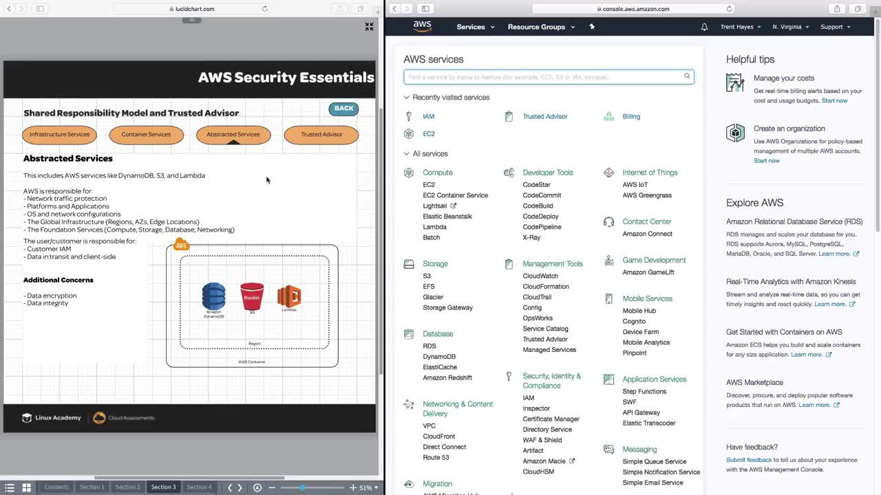Click the Management Tools category icon

[x=509, y=263]
